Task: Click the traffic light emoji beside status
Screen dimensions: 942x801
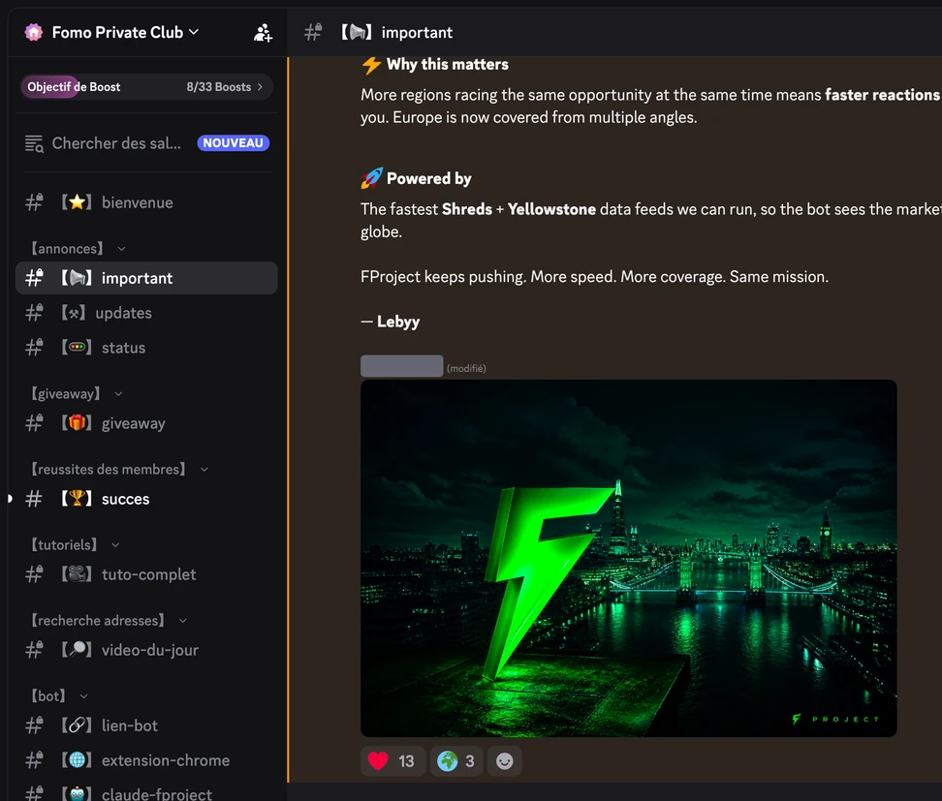Action: (77, 348)
